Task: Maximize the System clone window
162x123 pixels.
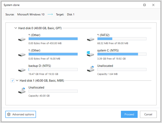Action: coord(144,5)
